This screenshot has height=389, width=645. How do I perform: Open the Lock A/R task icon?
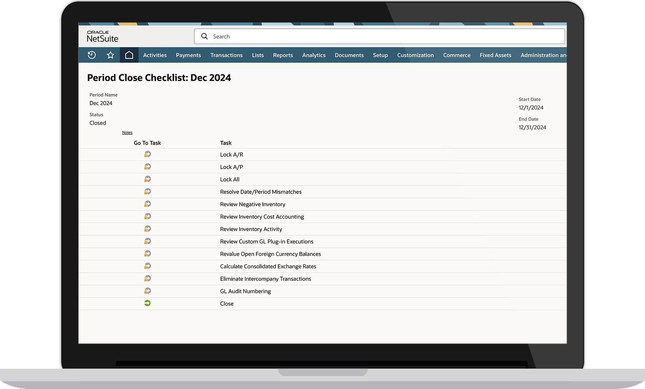pyautogui.click(x=147, y=154)
